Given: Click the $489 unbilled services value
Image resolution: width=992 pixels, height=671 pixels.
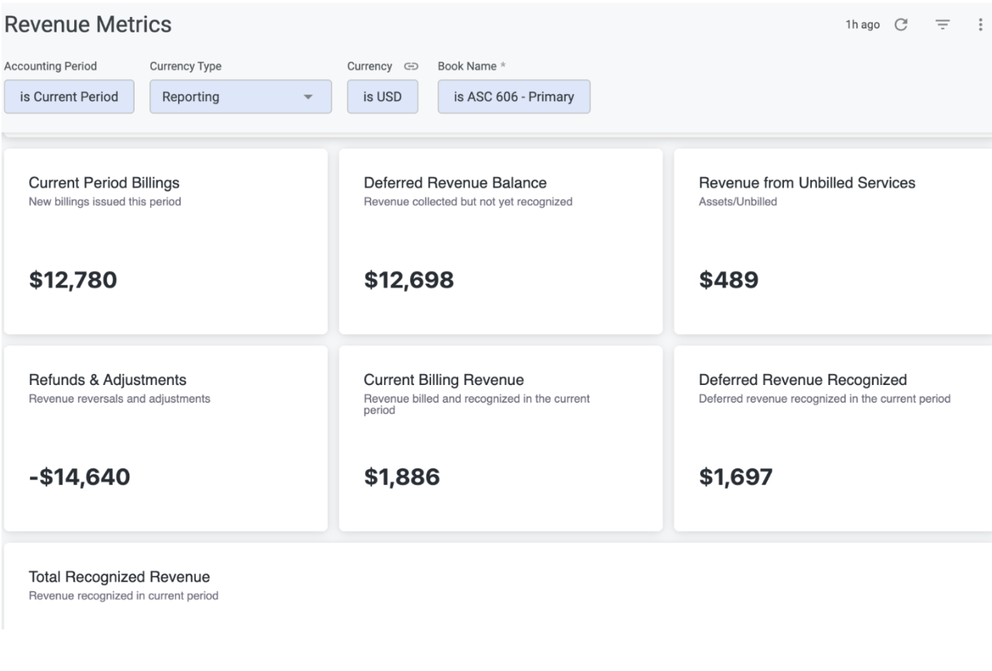Looking at the screenshot, I should 728,281.
